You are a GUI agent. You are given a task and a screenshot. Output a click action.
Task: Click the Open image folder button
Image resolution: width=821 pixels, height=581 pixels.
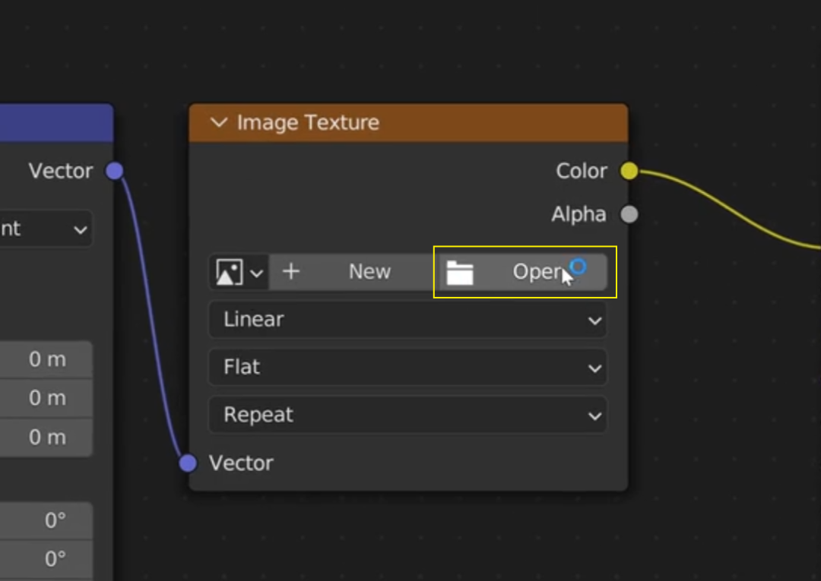(524, 272)
